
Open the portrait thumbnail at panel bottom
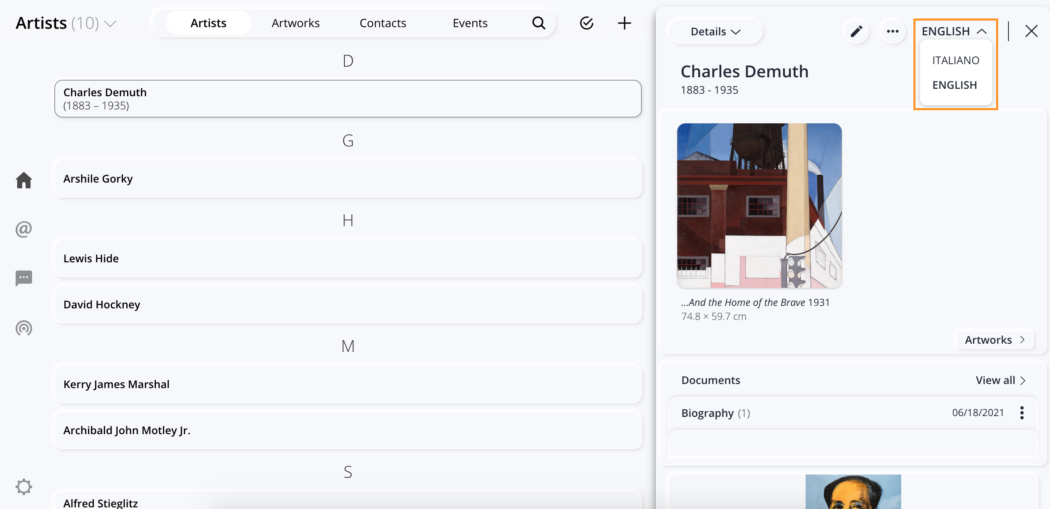(853, 492)
